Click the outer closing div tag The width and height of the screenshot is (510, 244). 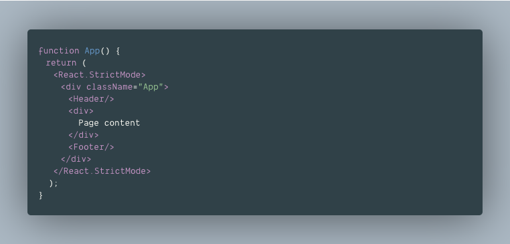(76, 159)
